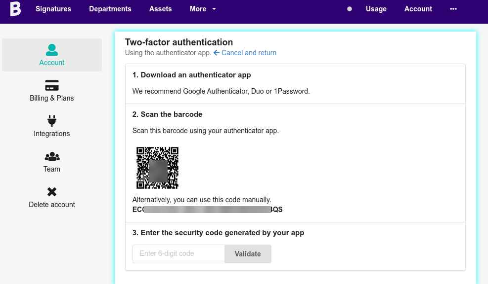Open the Delete account section
The height and width of the screenshot is (284, 488).
(x=51, y=205)
